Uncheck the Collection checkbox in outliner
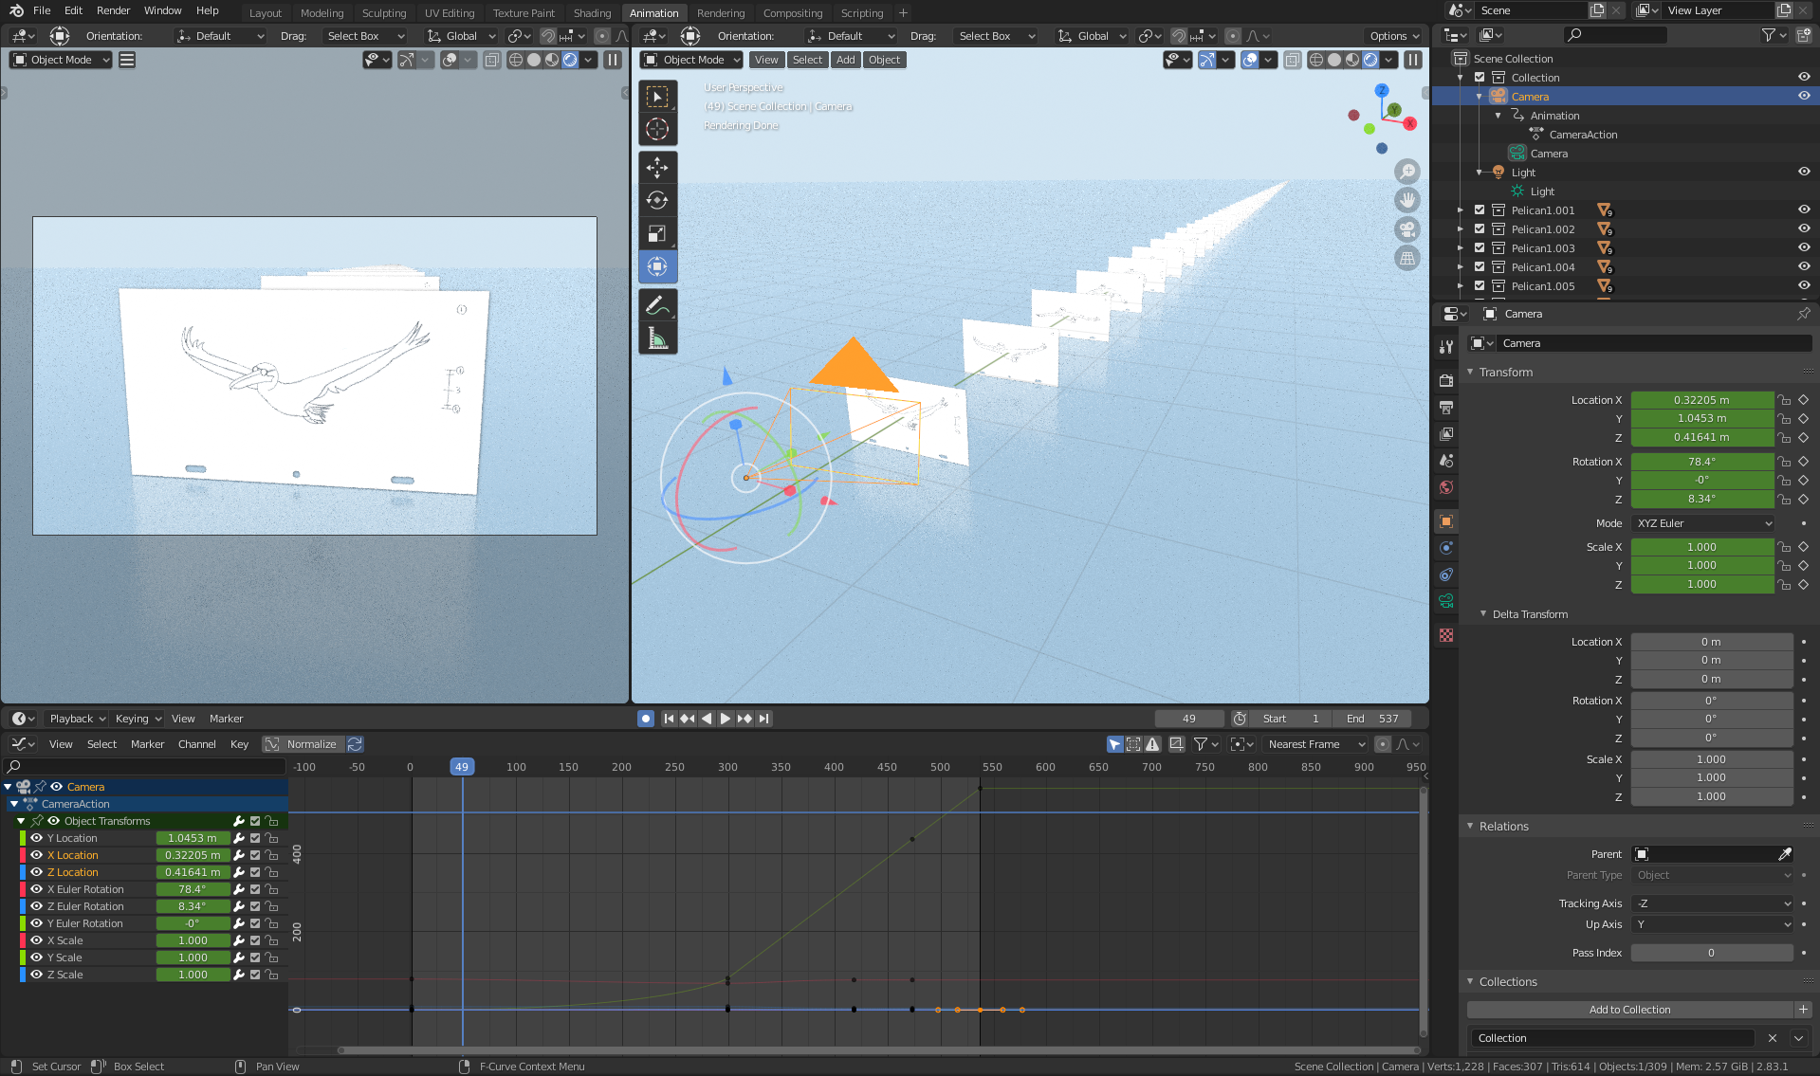 [1480, 77]
